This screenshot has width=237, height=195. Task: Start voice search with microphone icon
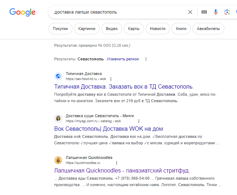tap(215, 12)
